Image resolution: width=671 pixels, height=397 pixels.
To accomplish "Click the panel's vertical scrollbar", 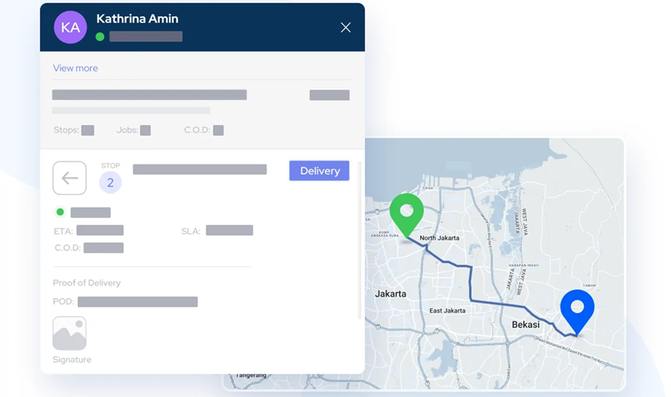I will point(360,240).
